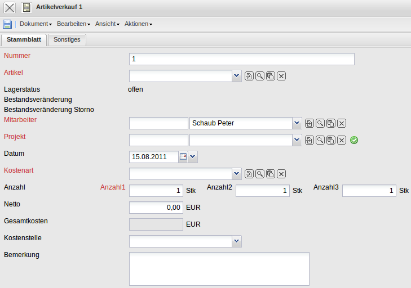Click the open-record icon next to Mitarbeiter
Image resolution: width=411 pixels, height=288 pixels.
[x=309, y=124]
